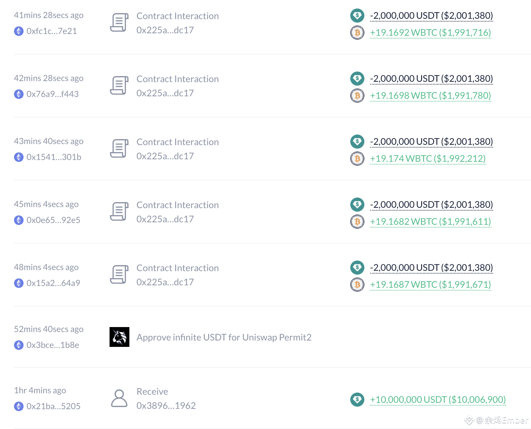Viewport: 531px width, 429px height.
Task: Click Contract Interaction label in 43mins 40secs row
Action: [x=178, y=142]
